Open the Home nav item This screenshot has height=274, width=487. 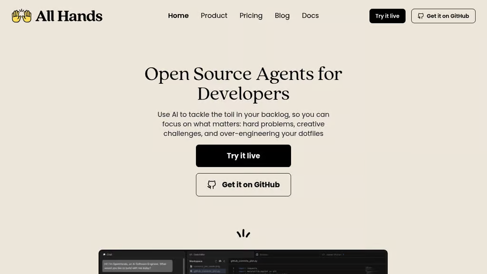(x=178, y=16)
